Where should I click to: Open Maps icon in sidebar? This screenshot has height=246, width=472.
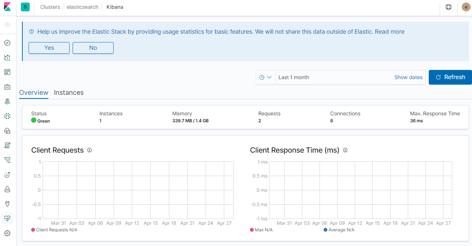point(7,101)
